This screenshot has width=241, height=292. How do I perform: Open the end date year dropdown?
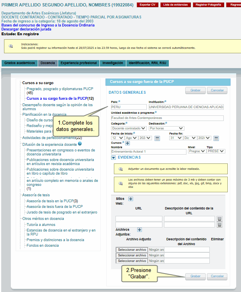(x=204, y=138)
